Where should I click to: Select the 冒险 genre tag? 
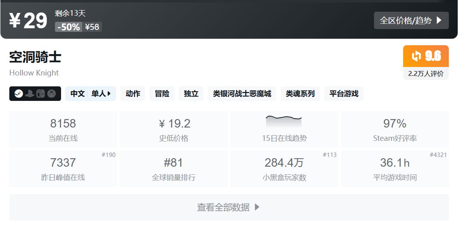tap(162, 94)
